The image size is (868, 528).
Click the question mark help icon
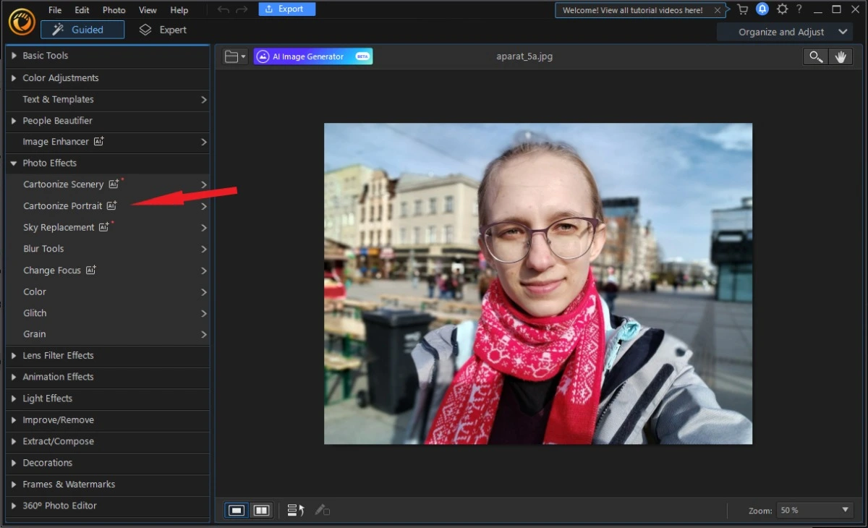click(799, 9)
